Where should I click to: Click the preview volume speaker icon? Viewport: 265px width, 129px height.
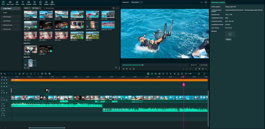pyautogui.click(x=202, y=69)
